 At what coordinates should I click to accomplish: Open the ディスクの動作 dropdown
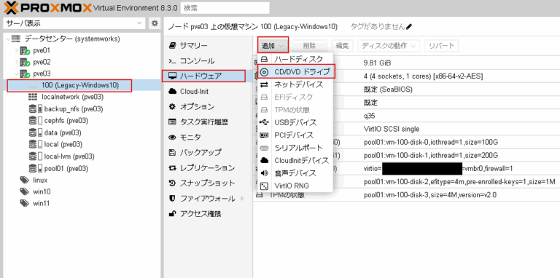pyautogui.click(x=389, y=46)
